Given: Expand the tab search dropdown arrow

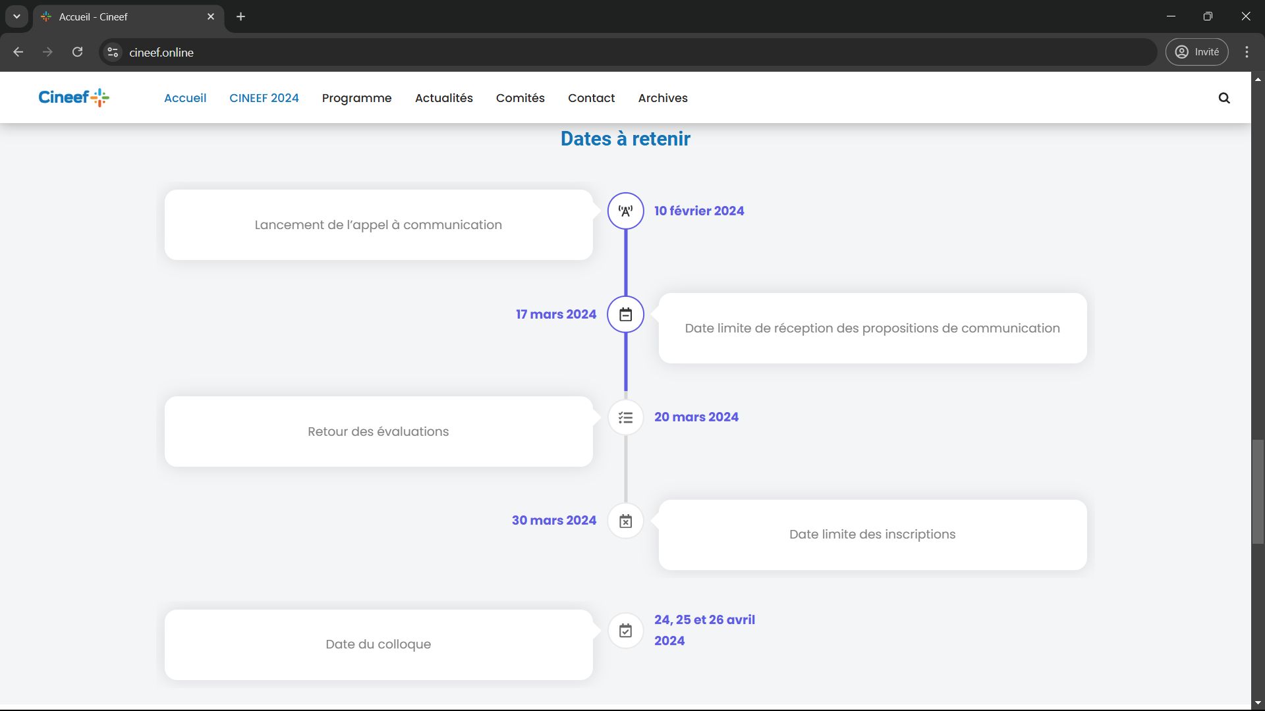Looking at the screenshot, I should click(x=16, y=16).
